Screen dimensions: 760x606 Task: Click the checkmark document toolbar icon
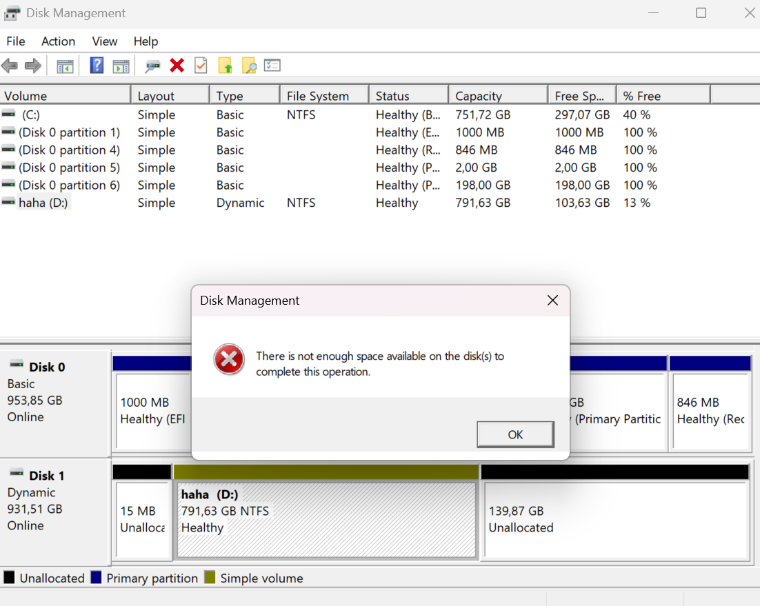pyautogui.click(x=201, y=65)
